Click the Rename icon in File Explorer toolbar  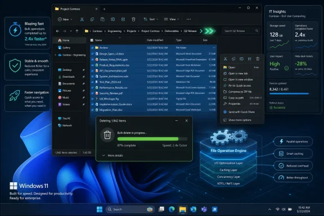pos(113,19)
